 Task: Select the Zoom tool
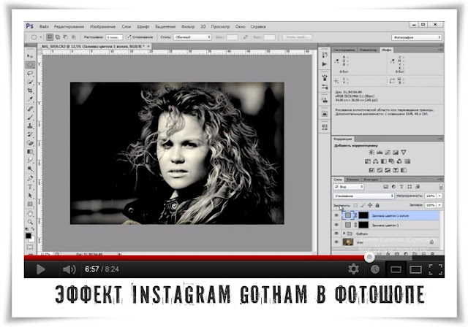point(30,222)
